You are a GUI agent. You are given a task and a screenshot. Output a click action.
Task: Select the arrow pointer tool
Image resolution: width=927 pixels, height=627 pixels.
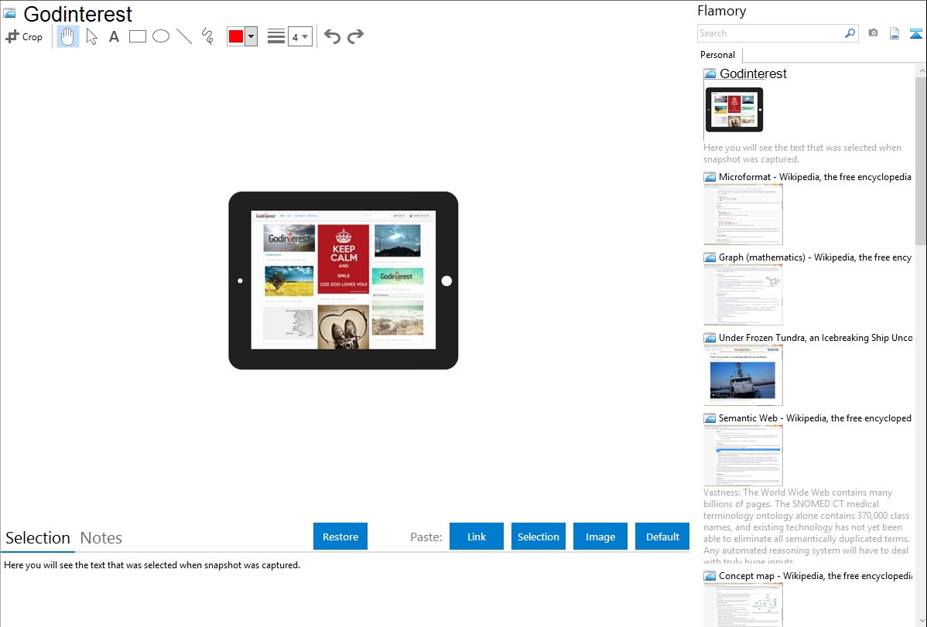pos(91,36)
